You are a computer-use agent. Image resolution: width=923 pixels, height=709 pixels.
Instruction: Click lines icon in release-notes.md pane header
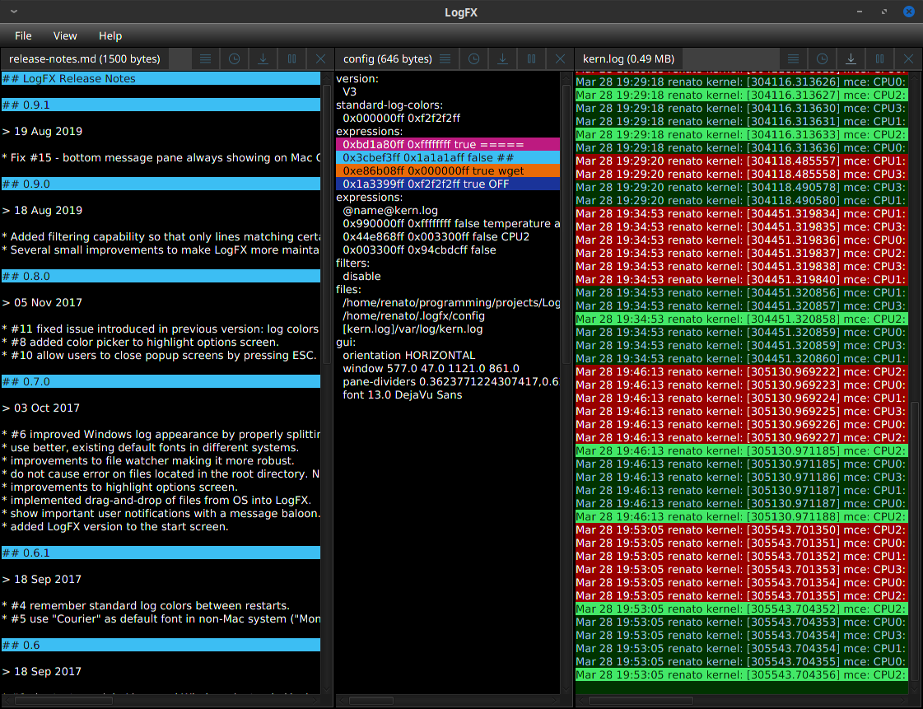(x=206, y=59)
